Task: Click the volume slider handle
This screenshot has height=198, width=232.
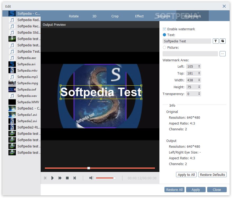Action: tap(115, 178)
